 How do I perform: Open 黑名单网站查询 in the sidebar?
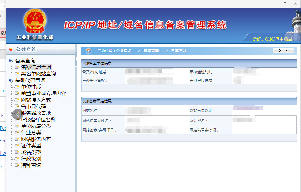click(39, 74)
